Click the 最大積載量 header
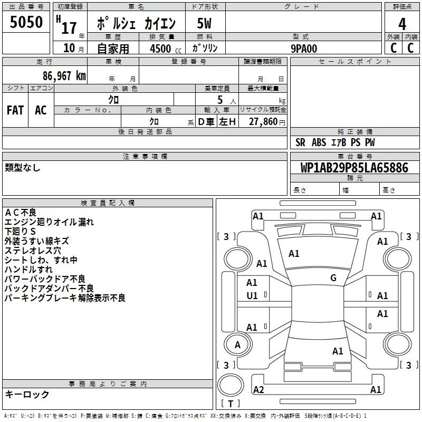 coord(263,88)
